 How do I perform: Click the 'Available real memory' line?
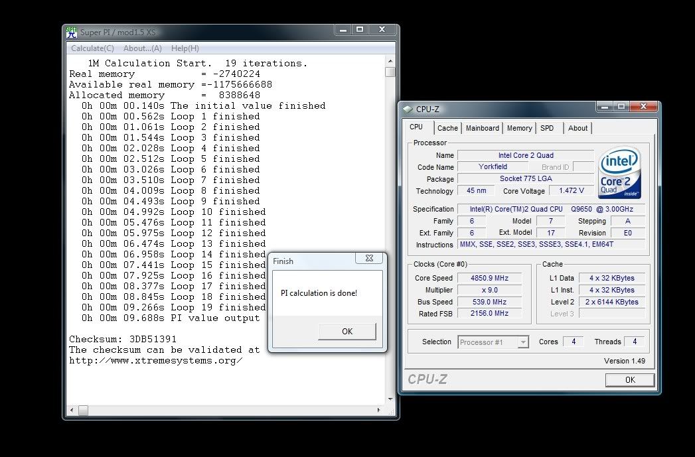click(x=171, y=84)
